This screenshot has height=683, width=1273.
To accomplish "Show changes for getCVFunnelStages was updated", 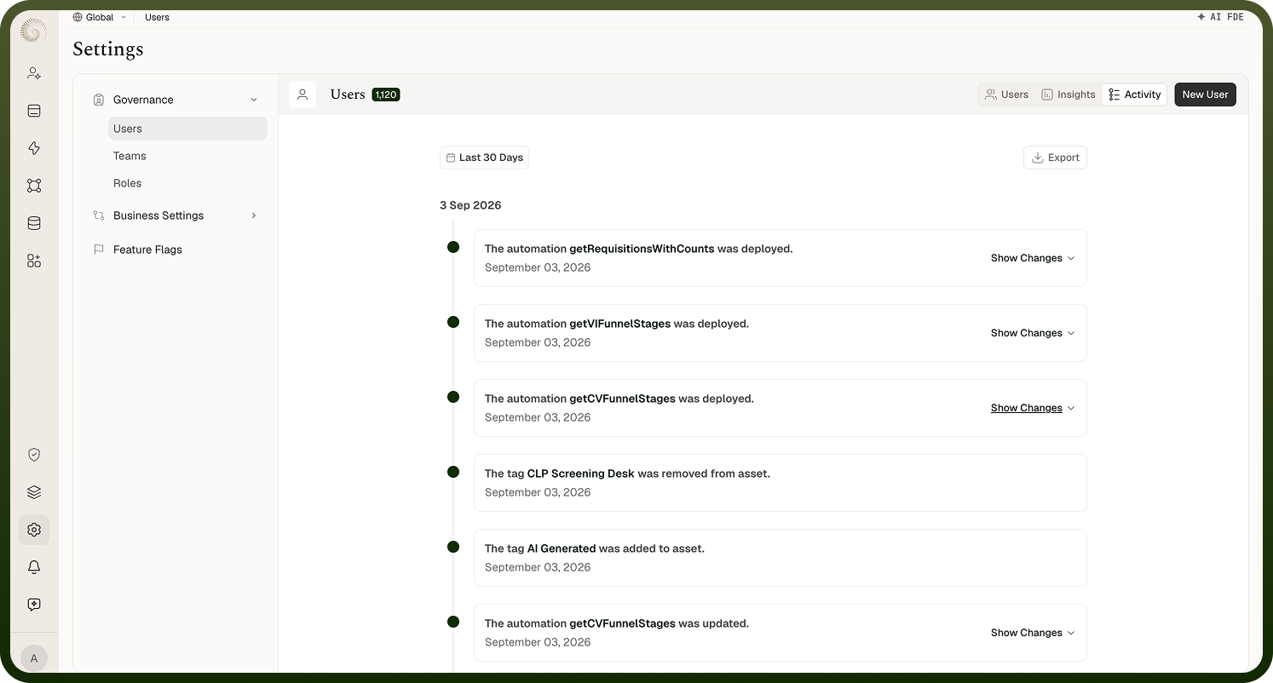I will pyautogui.click(x=1033, y=633).
